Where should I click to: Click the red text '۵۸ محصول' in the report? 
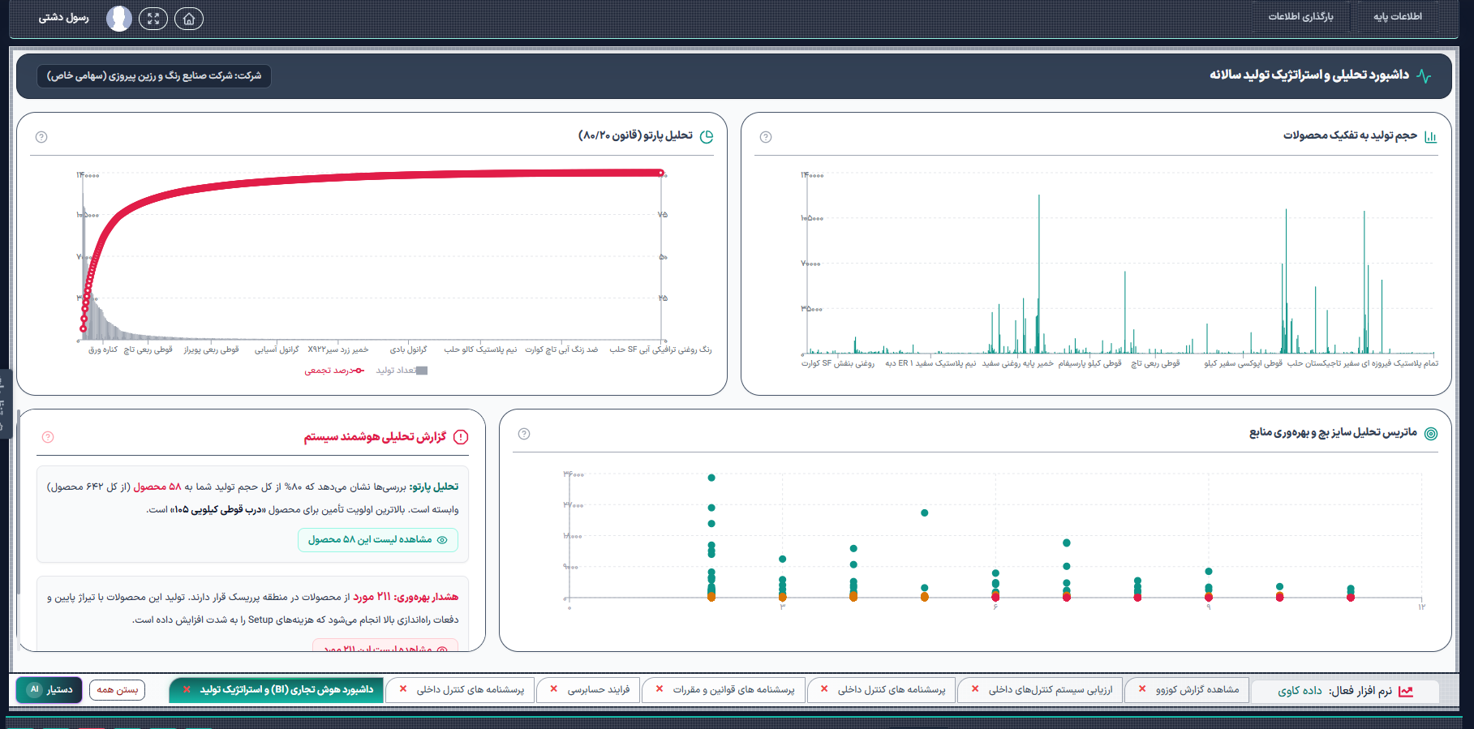pyautogui.click(x=157, y=487)
